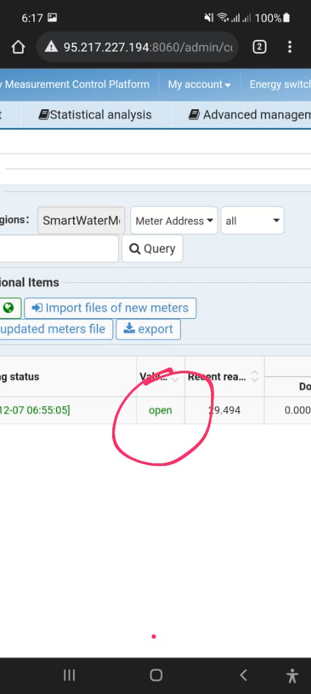Click the export button

(x=148, y=329)
